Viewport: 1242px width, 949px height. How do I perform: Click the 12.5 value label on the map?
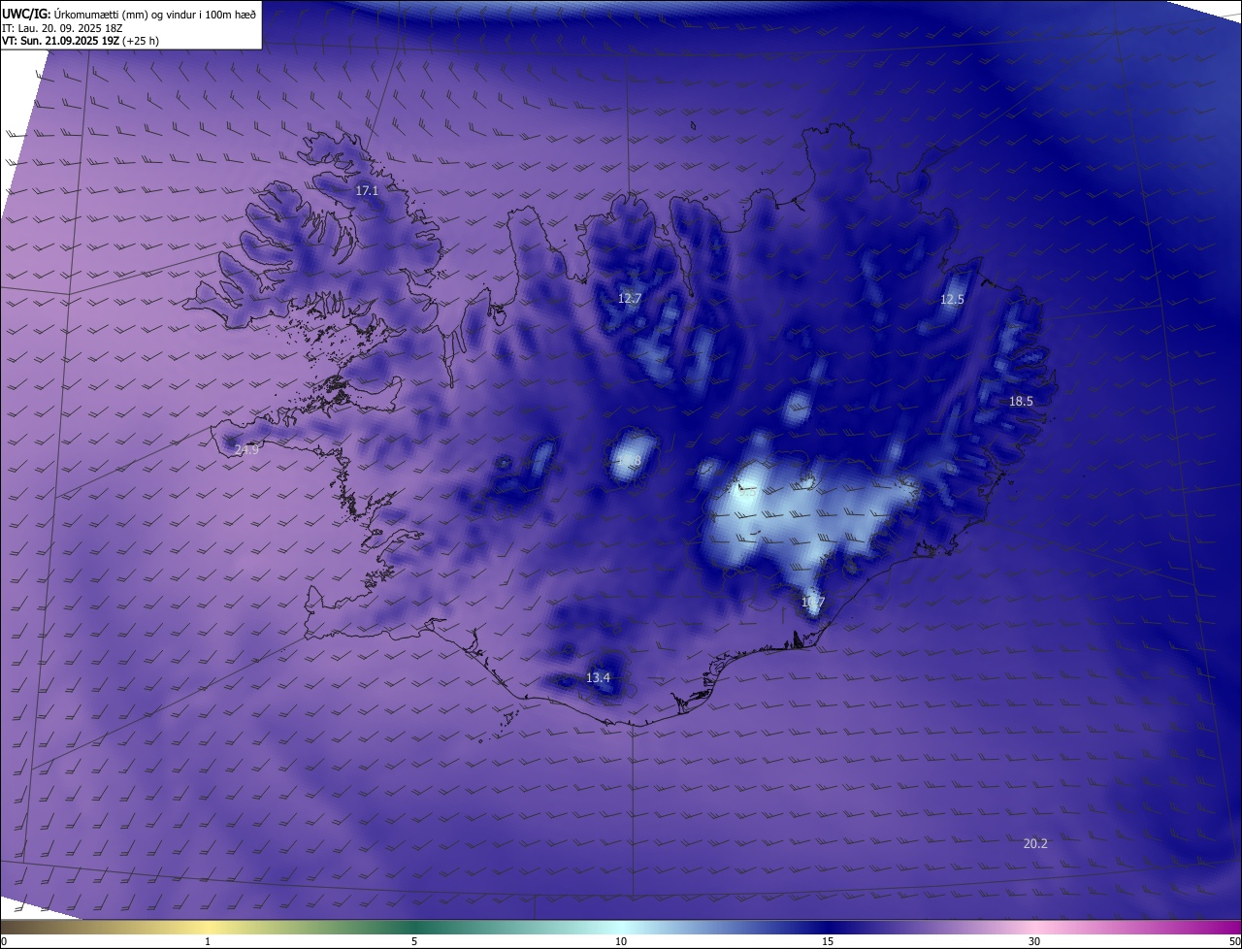[x=952, y=300]
